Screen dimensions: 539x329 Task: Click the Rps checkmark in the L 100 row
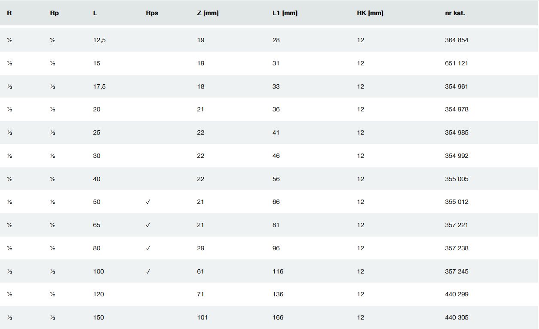(148, 271)
